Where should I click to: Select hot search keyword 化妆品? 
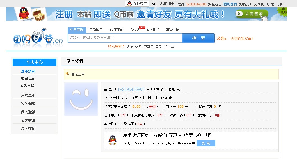coord(169,47)
